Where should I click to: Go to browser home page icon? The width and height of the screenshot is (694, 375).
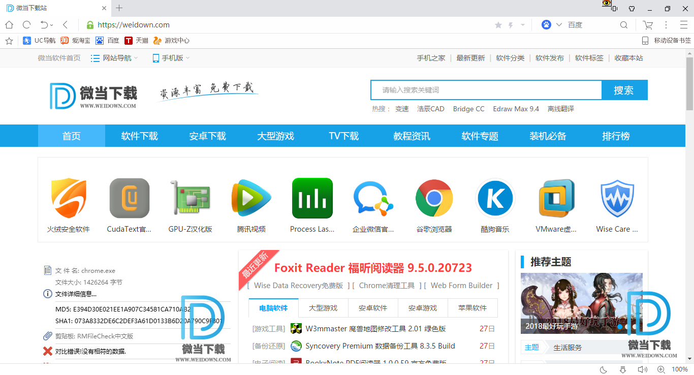[9, 25]
